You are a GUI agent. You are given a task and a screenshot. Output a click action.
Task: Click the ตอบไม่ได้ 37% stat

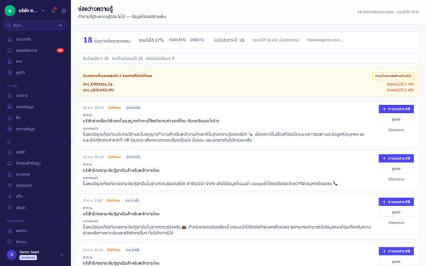coord(151,40)
